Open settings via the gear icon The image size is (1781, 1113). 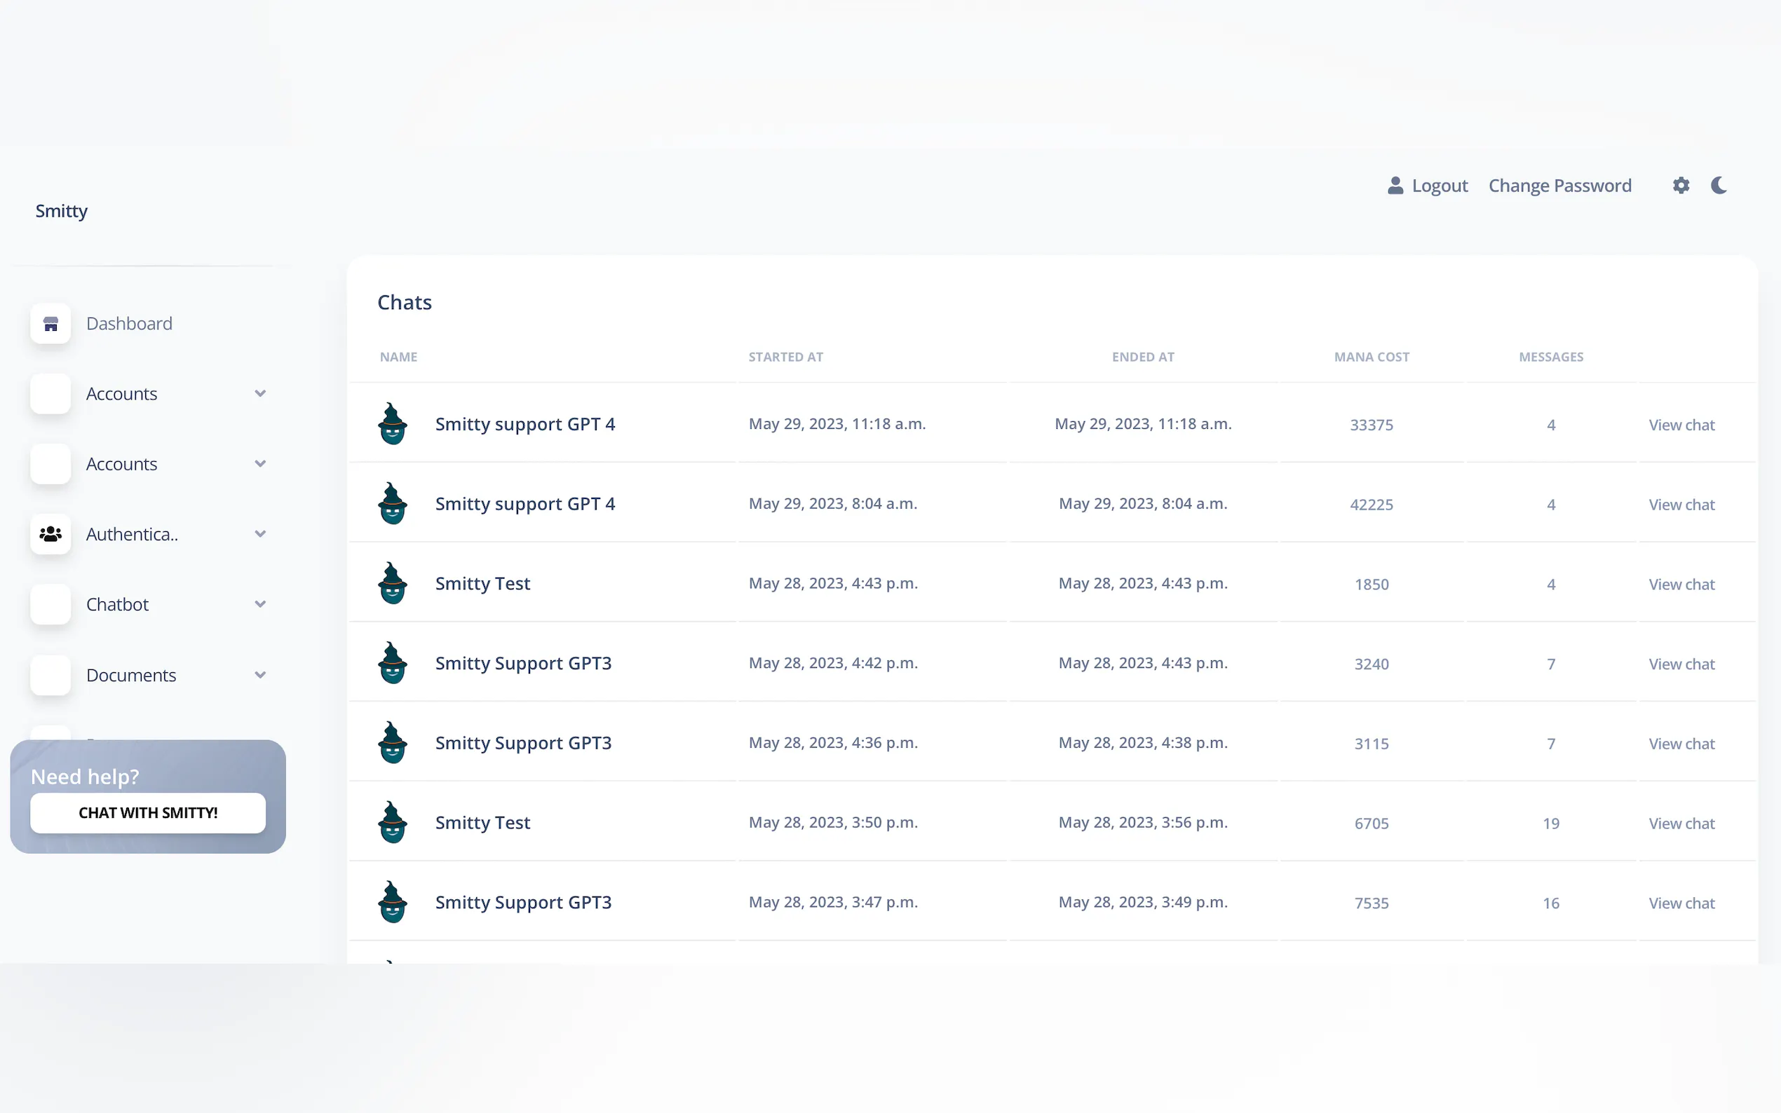tap(1680, 186)
